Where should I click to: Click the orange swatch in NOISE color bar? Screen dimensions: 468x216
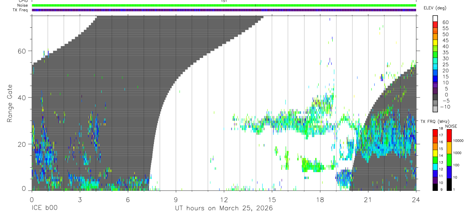click(449, 148)
